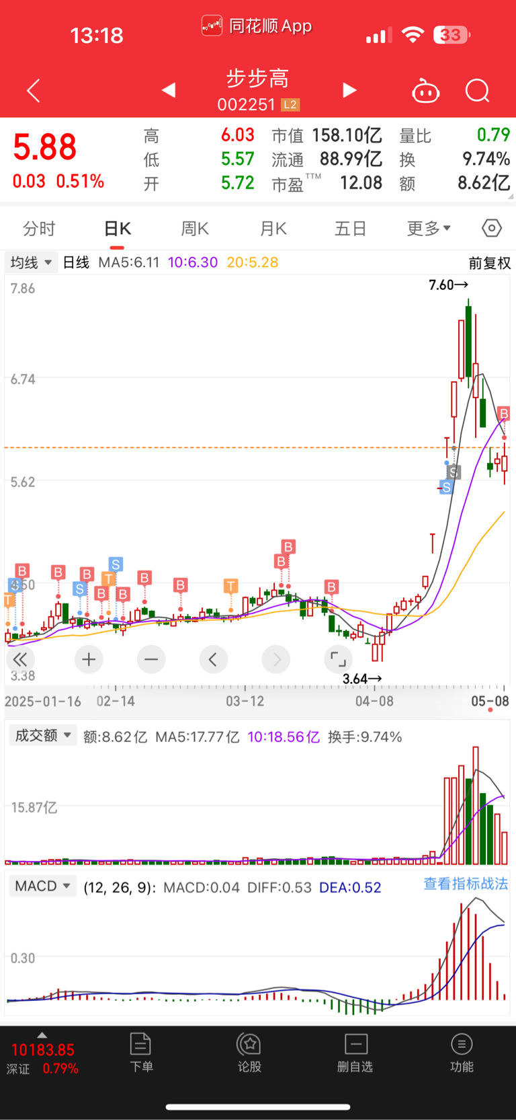Tap 流通 88.99亿 value

tap(351, 159)
